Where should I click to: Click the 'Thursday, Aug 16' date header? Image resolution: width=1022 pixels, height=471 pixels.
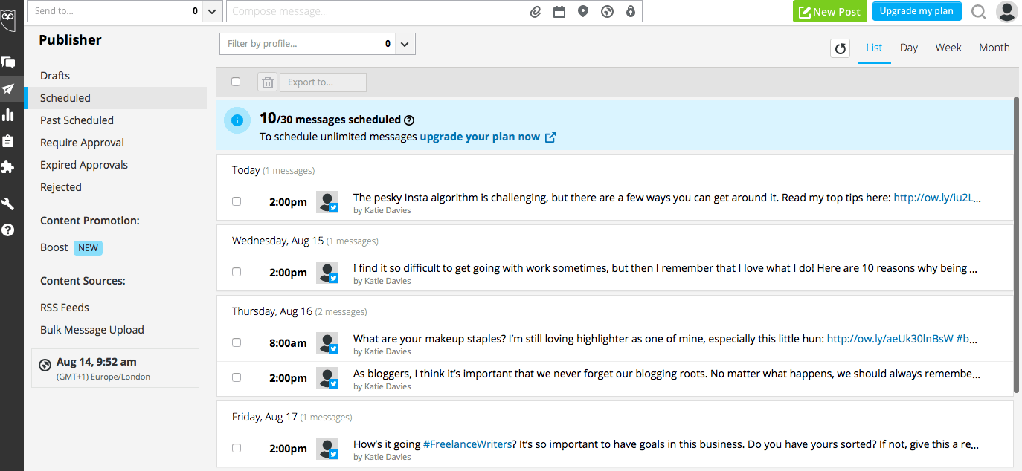click(272, 311)
